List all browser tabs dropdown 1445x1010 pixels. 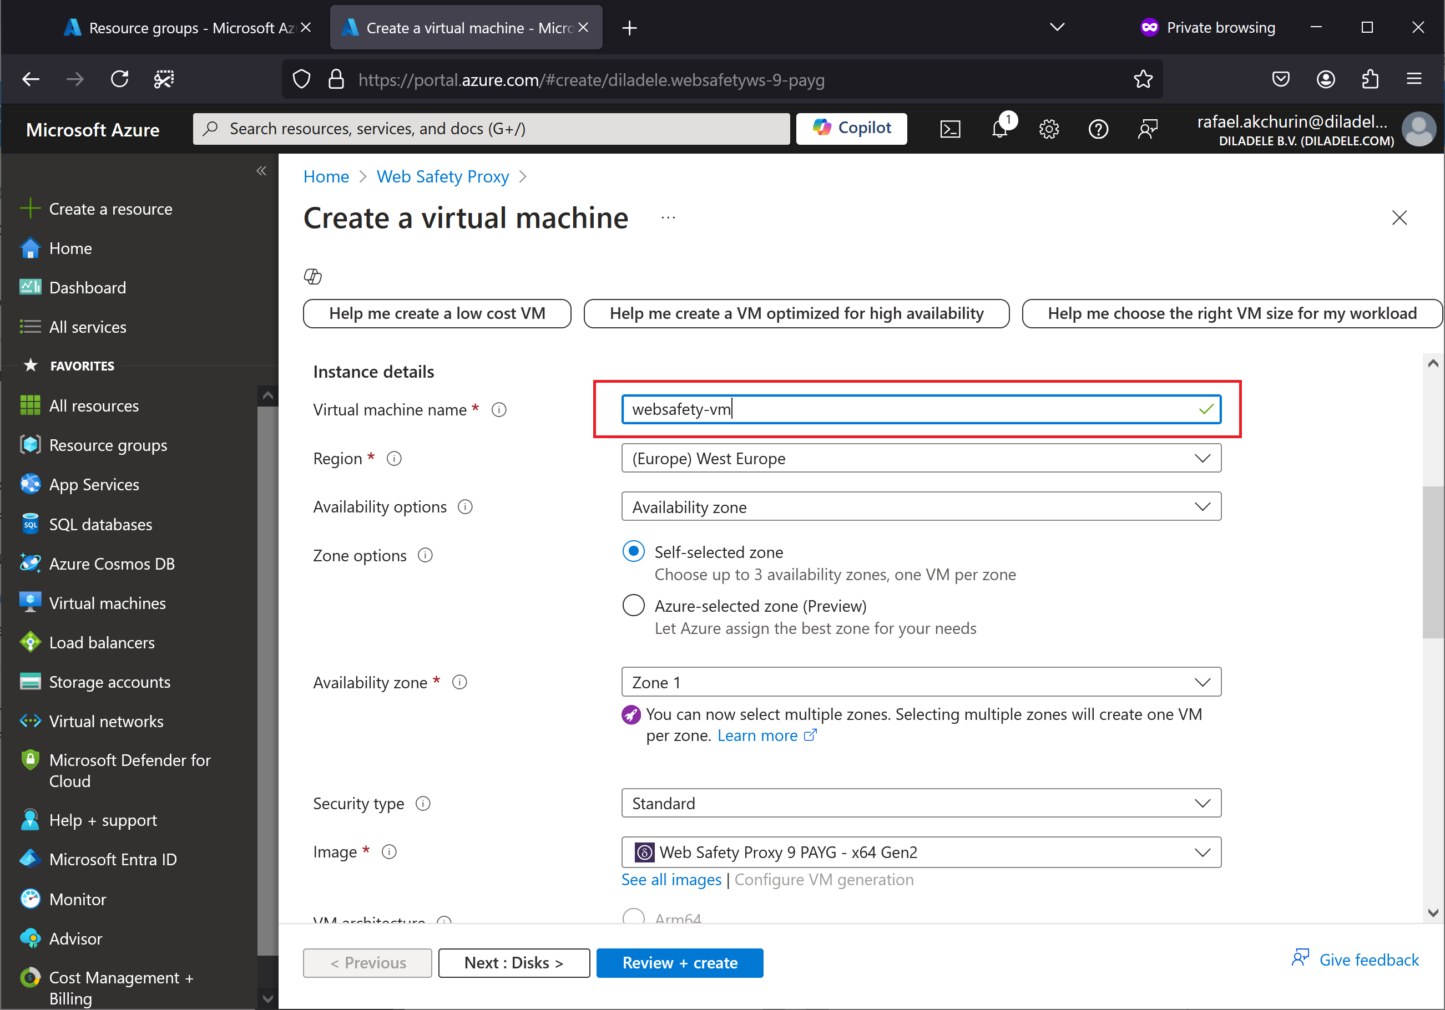(x=1057, y=27)
